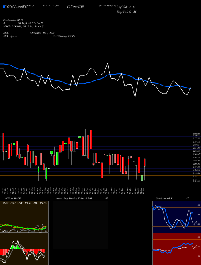Click the Intra Day Trading Price & MR title
Viewport: 201px width, 265px height.
coord(74,198)
